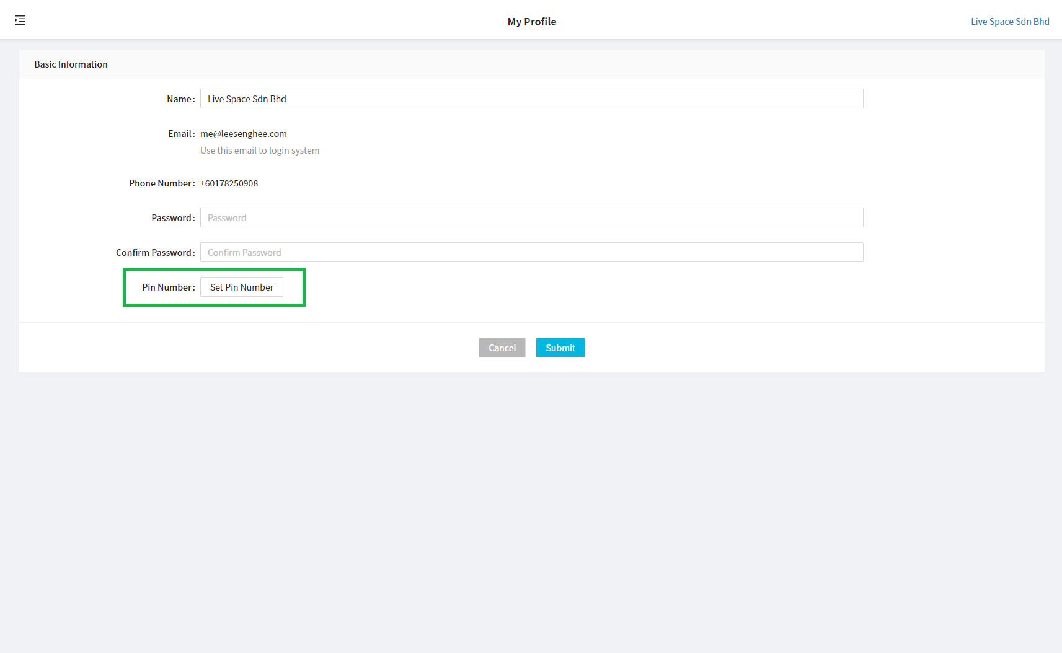The height and width of the screenshot is (653, 1062).
Task: Select the name text Live Space Sdn Bhd
Action: coord(247,99)
